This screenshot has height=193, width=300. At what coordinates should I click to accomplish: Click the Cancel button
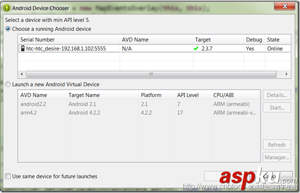[270, 176]
